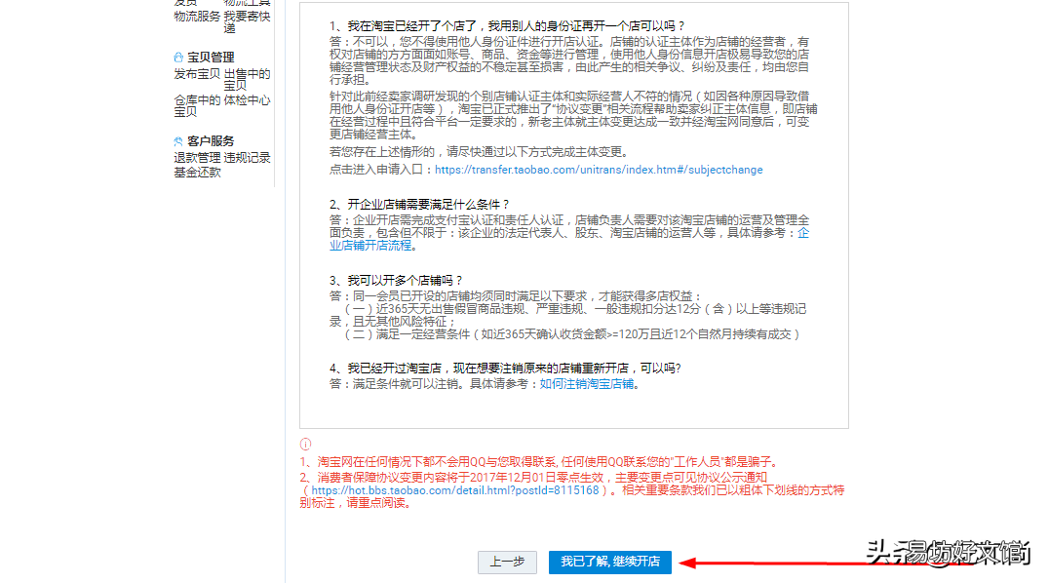The height and width of the screenshot is (583, 1049).
Task: Click question 2 开企业店铺需要满足什么条件
Action: point(419,205)
